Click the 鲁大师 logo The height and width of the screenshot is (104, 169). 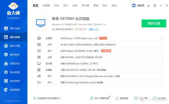tap(13, 9)
